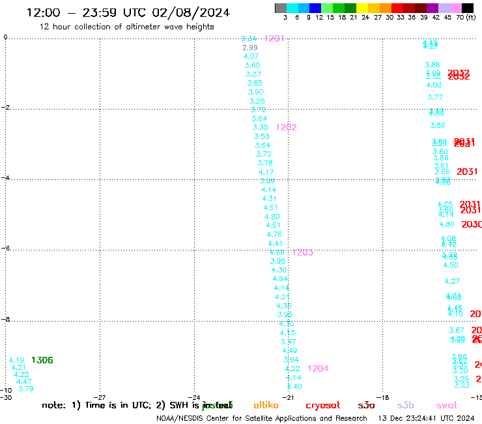Click the cyan 6 ft legend swatch
The height and width of the screenshot is (424, 482).
(292, 8)
